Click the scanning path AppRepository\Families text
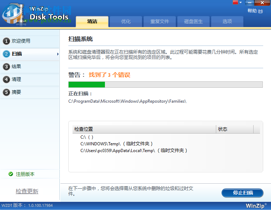The height and width of the screenshot is (210, 271). click(127, 101)
